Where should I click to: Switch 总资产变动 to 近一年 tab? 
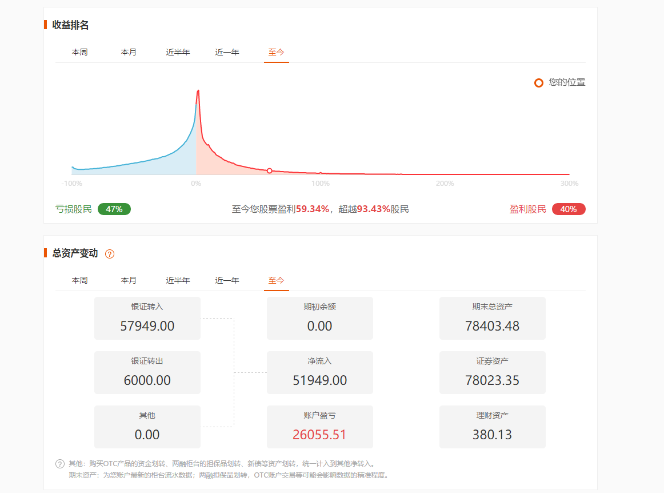[x=227, y=280]
